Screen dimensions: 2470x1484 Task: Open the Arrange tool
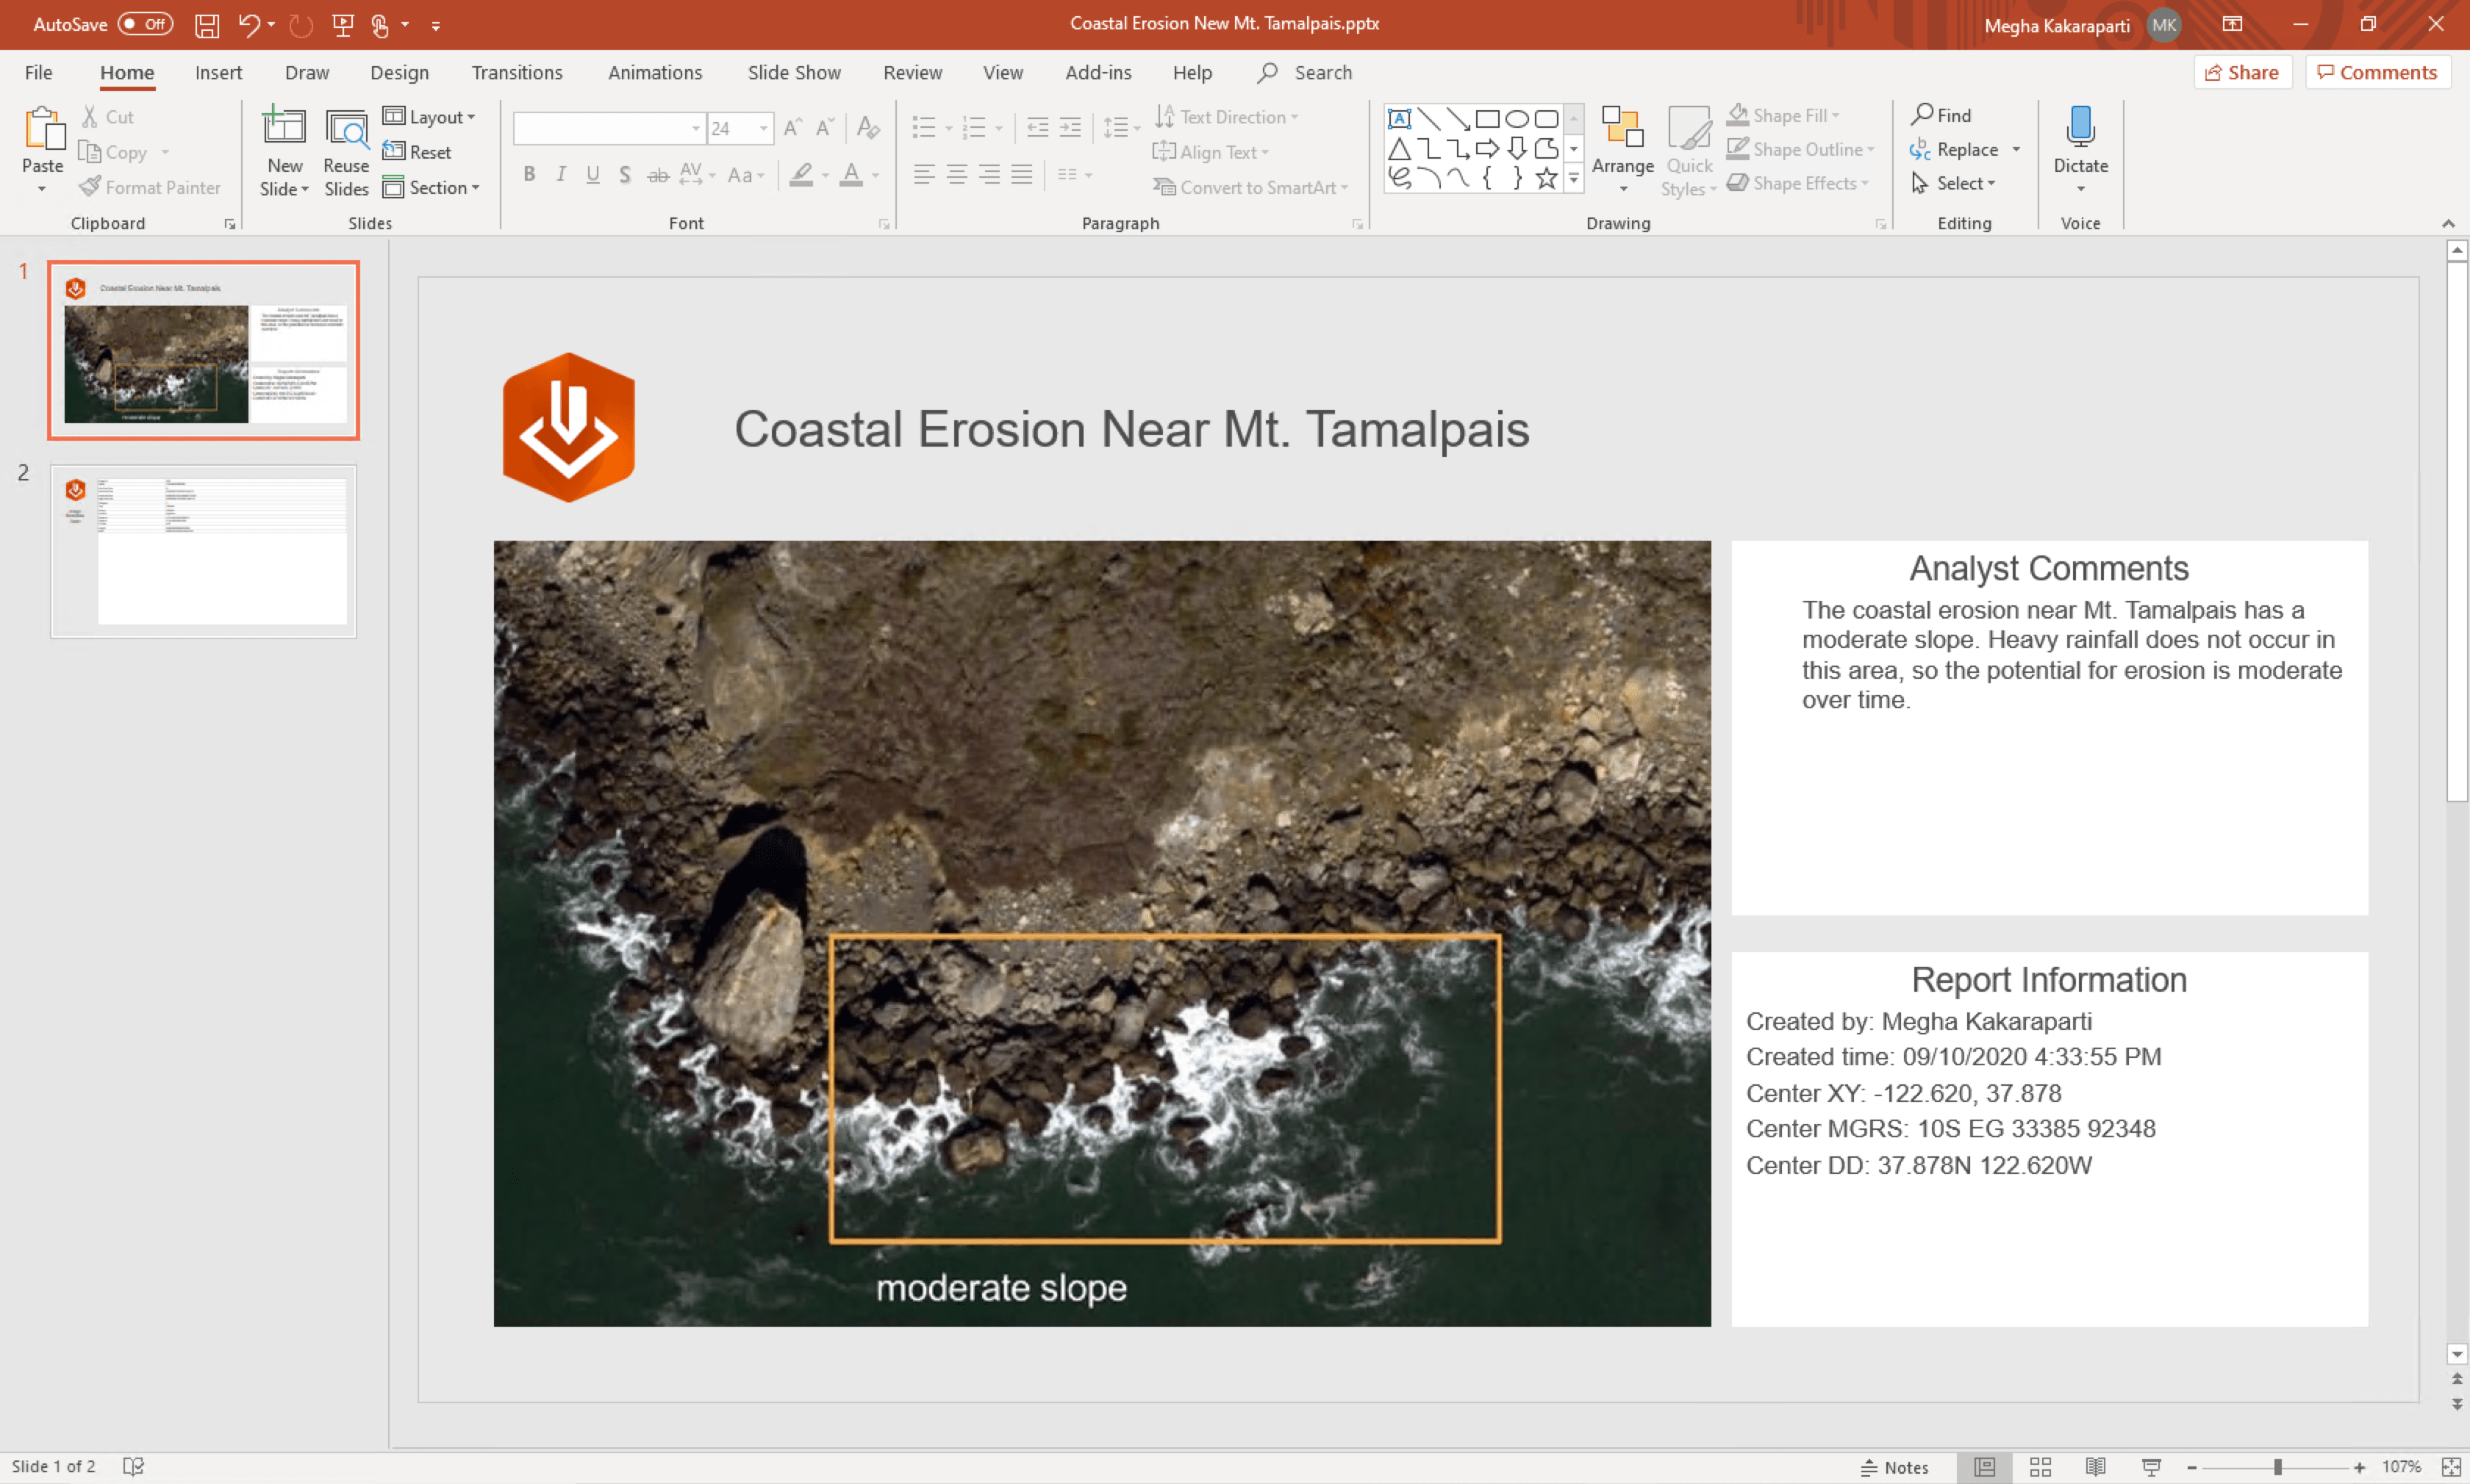point(1622,150)
